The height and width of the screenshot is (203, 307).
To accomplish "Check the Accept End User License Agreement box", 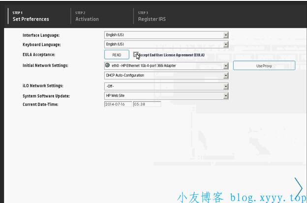I will coord(136,55).
